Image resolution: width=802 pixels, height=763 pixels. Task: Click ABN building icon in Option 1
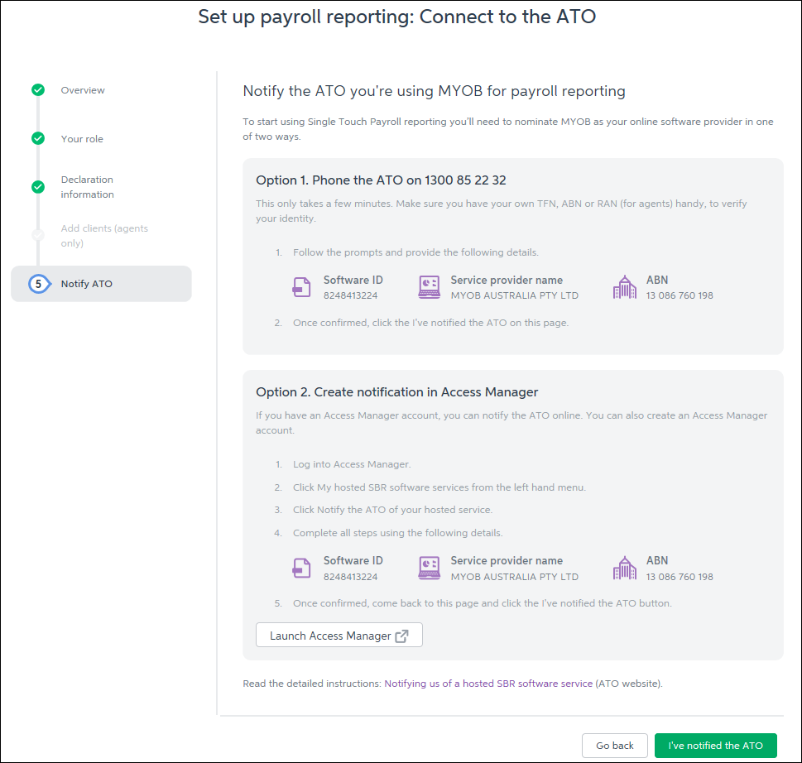coord(625,287)
